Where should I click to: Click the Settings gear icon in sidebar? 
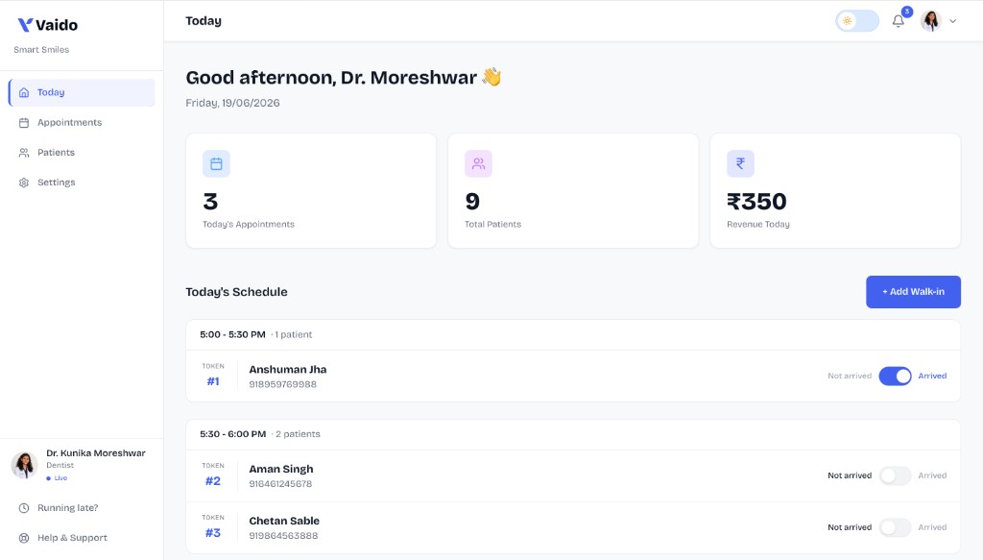click(x=24, y=183)
